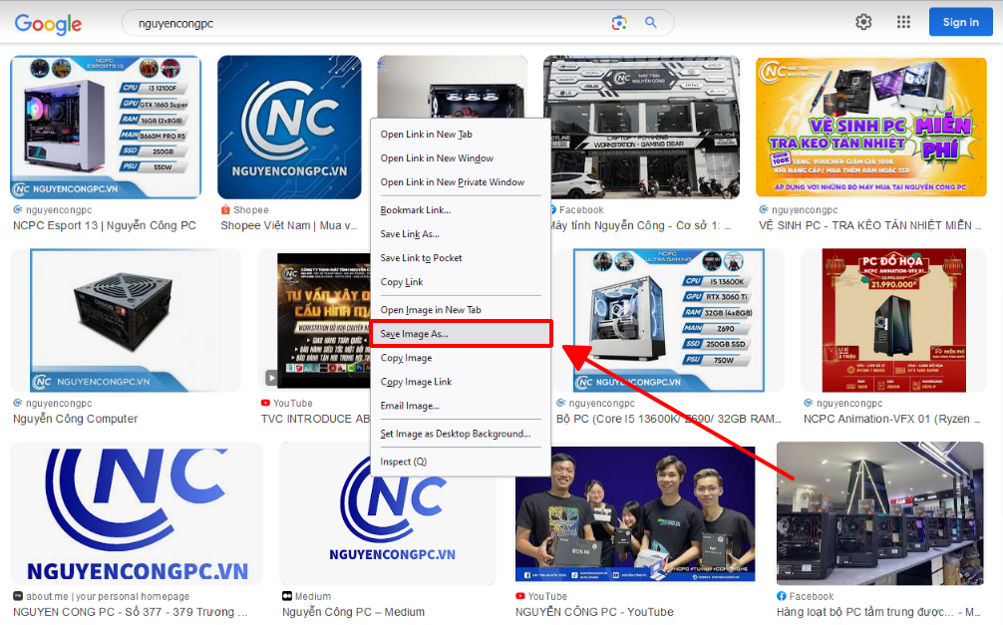Open the NCPC Esport 13 PC thumbnail
Image resolution: width=1003 pixels, height=625 pixels.
click(106, 127)
